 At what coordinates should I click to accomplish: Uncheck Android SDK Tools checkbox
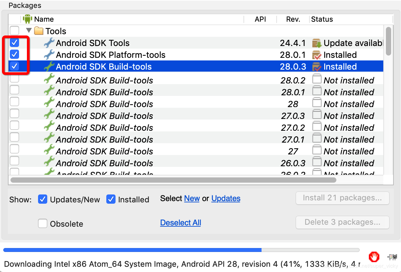coord(14,43)
